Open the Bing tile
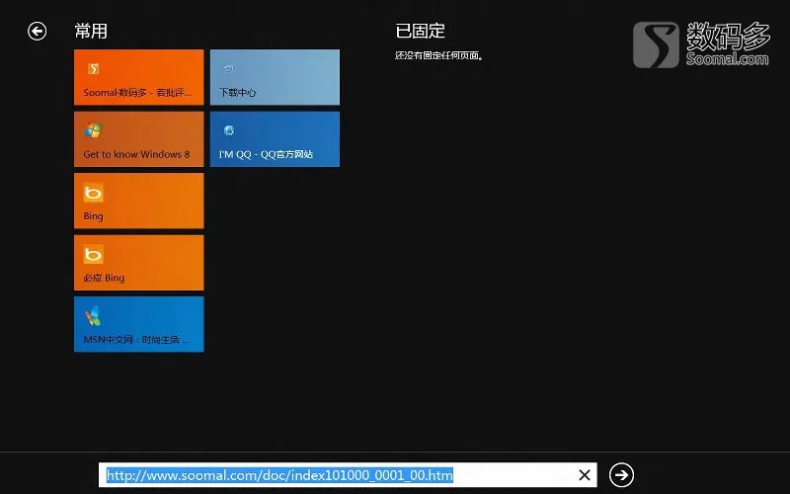 pyautogui.click(x=139, y=201)
